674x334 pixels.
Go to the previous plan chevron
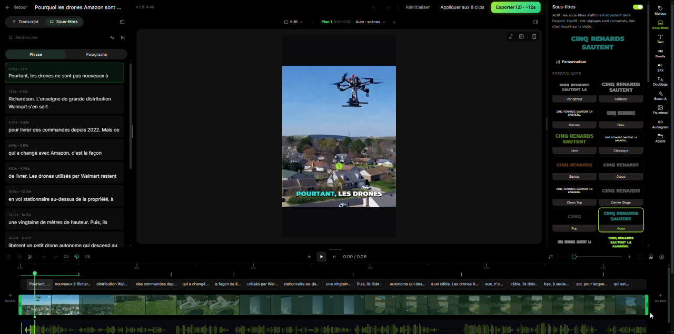tap(313, 22)
